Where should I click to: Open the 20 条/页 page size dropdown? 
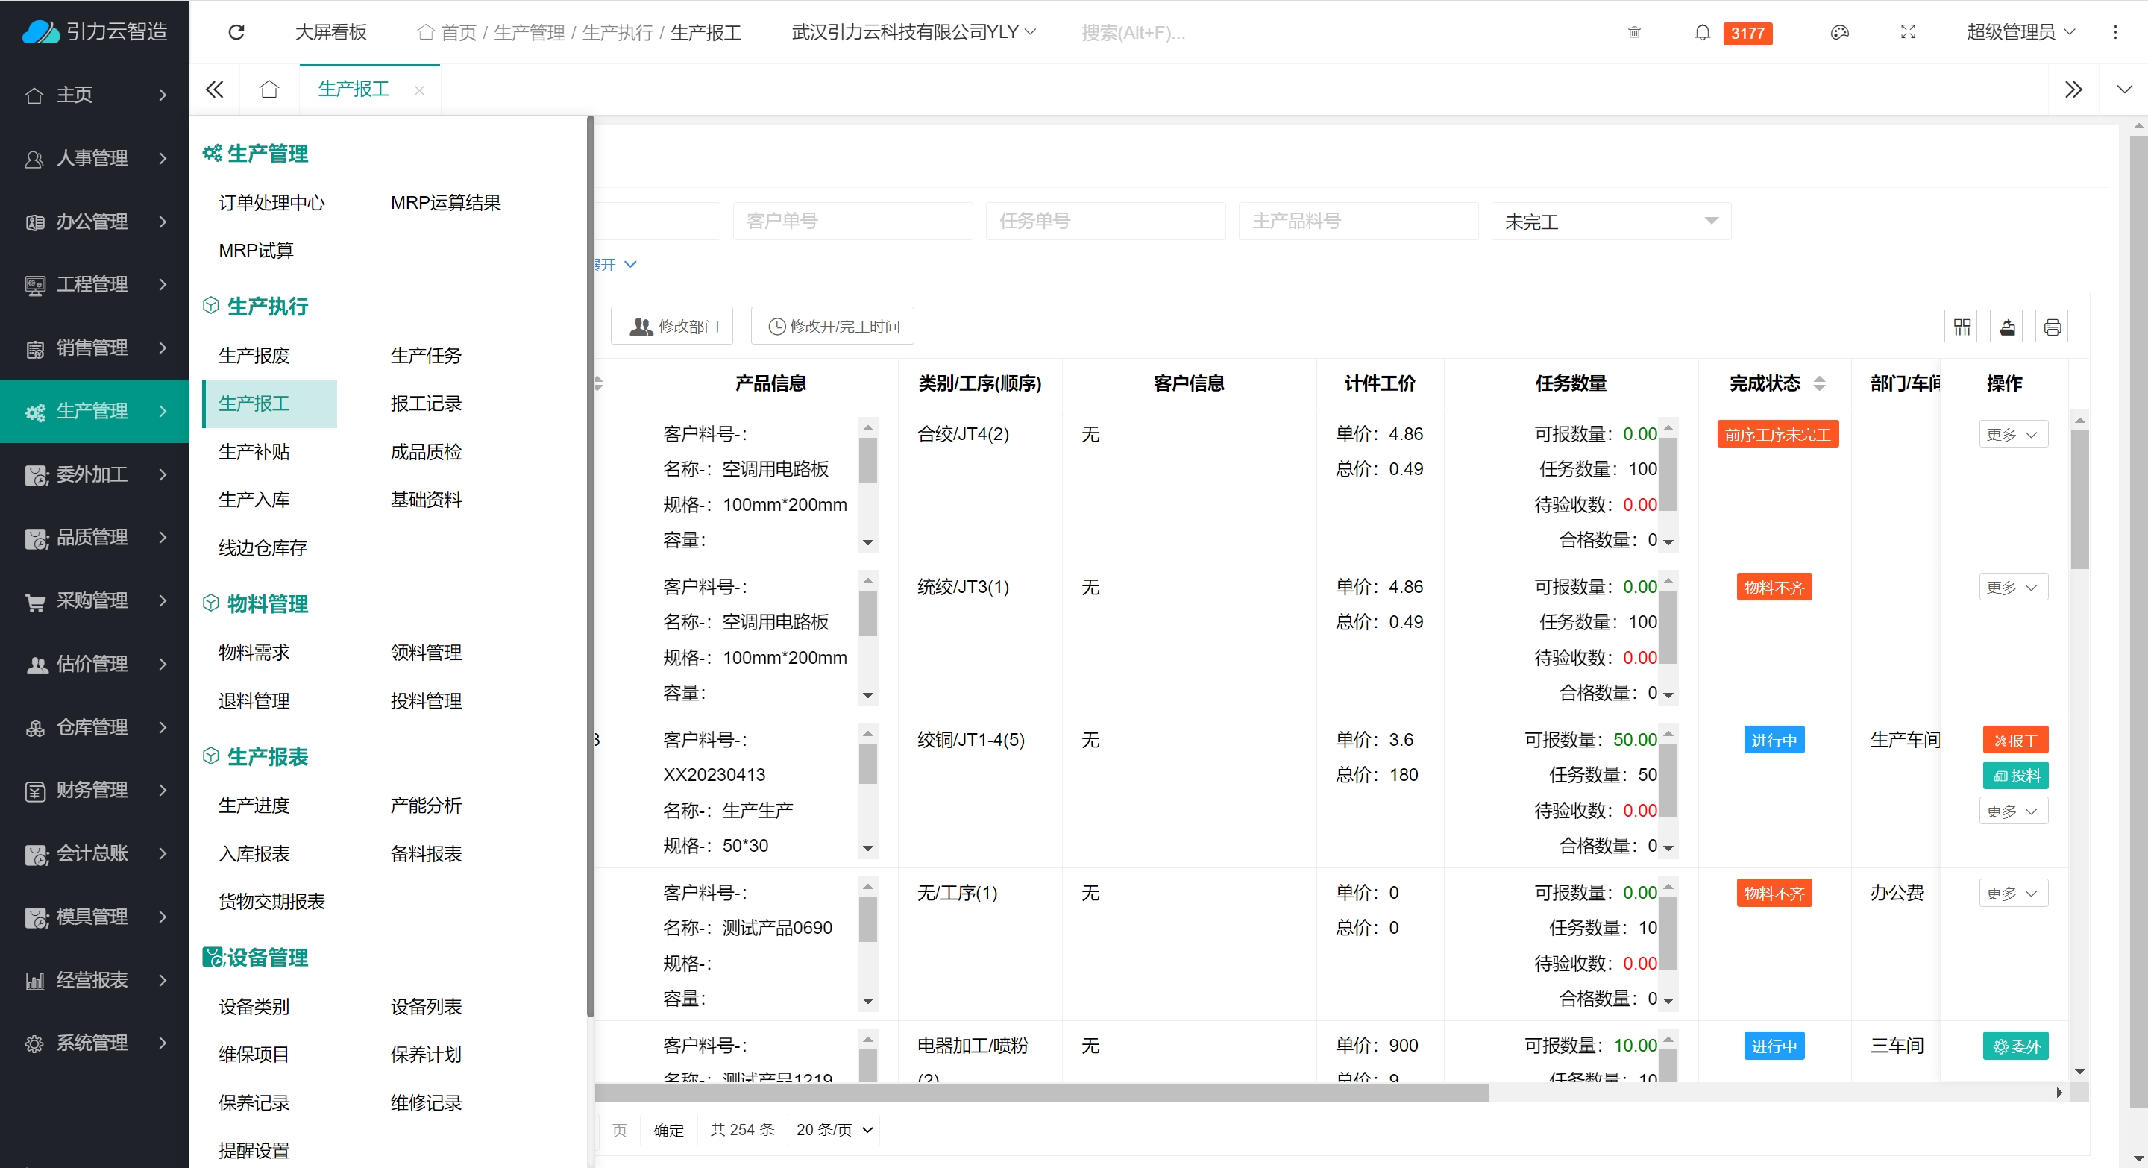pos(834,1130)
